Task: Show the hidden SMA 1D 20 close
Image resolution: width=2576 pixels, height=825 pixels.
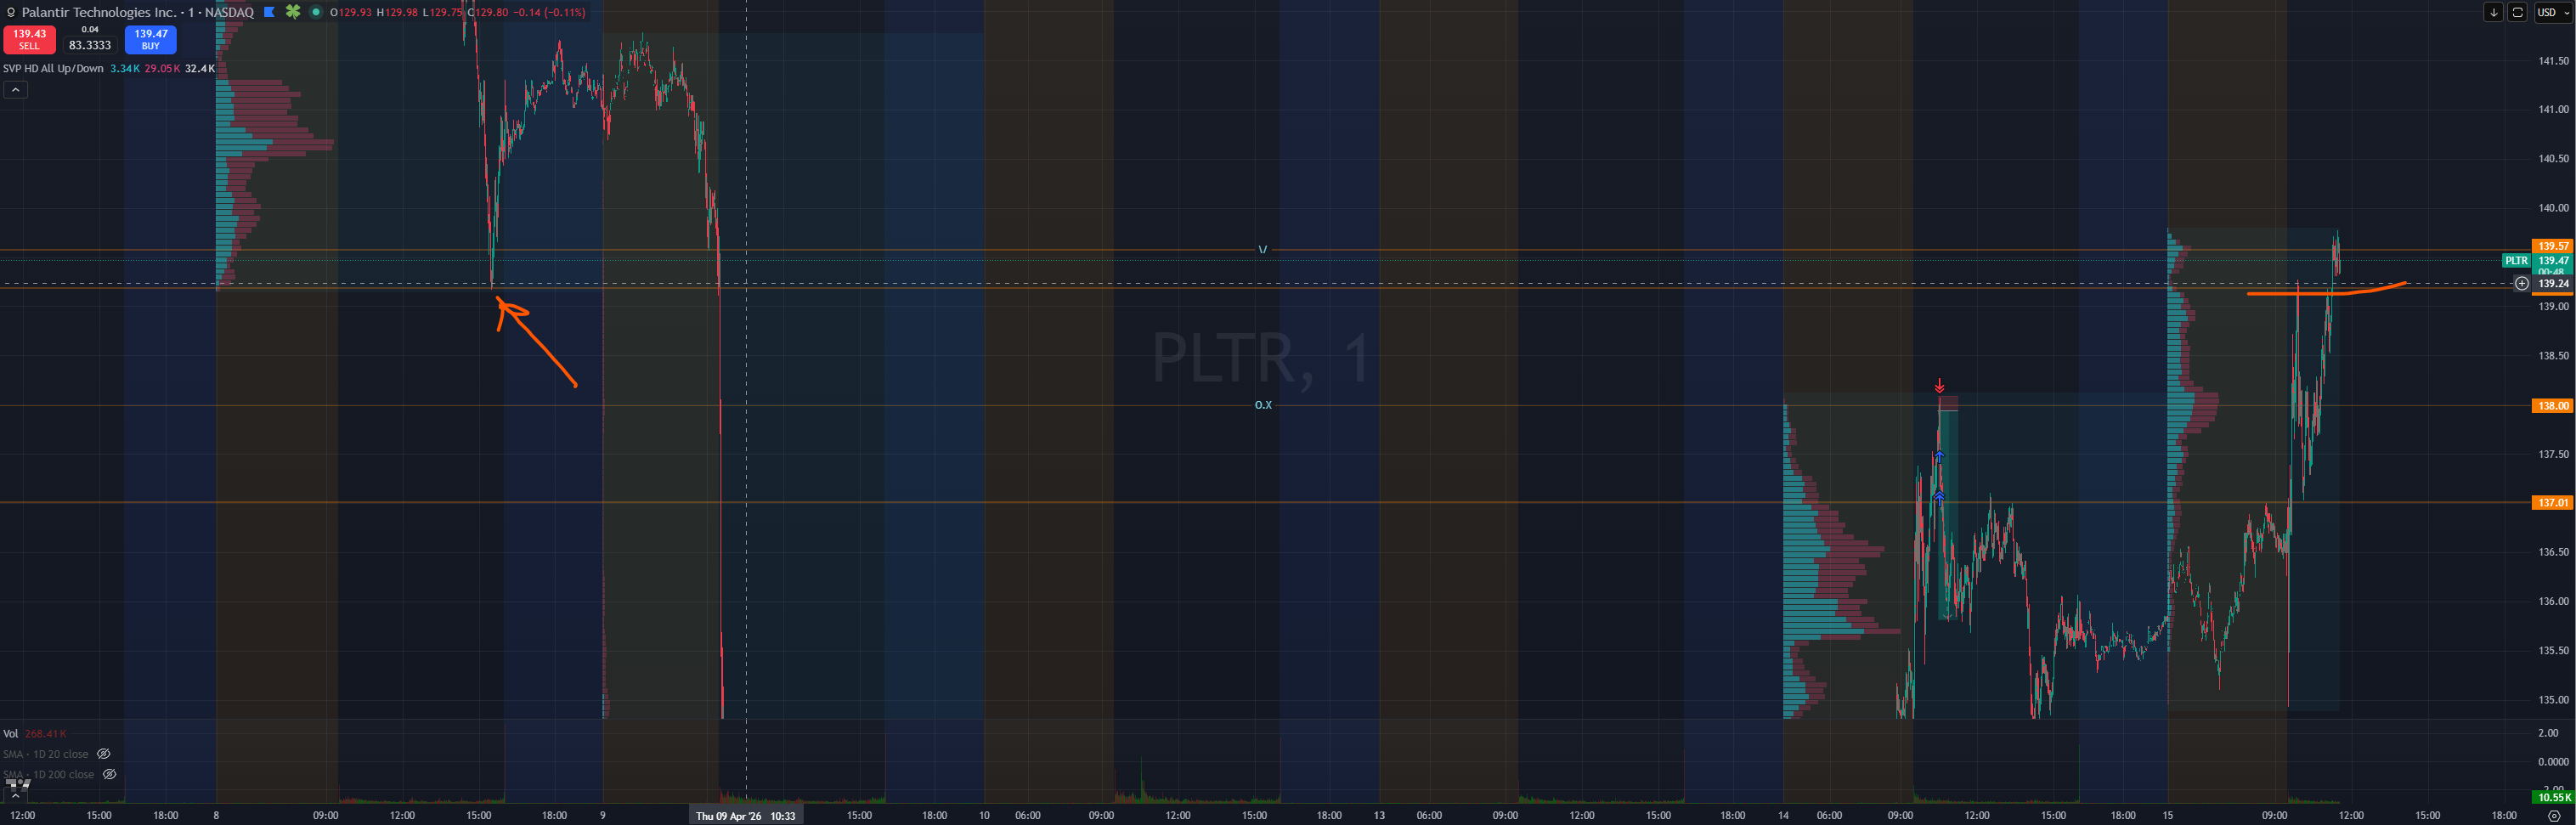Action: pos(103,754)
